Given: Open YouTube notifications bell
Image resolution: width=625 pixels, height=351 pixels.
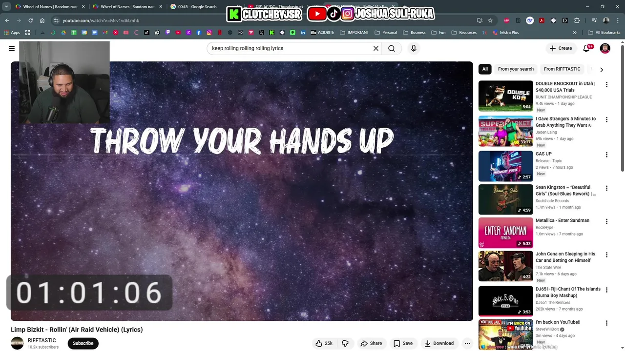Looking at the screenshot, I should 586,48.
